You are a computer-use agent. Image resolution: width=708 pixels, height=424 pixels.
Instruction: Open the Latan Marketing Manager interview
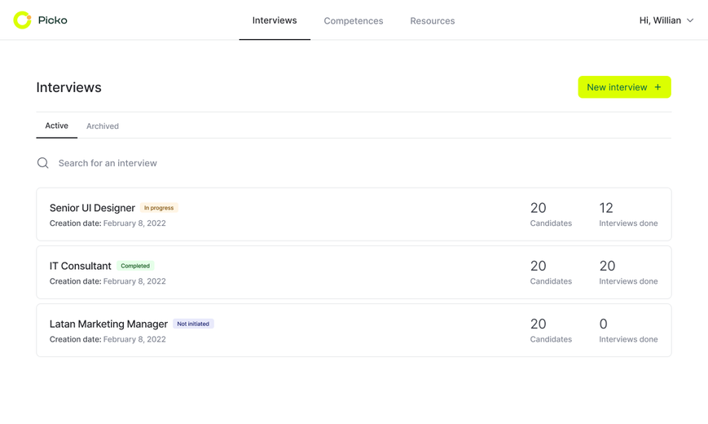click(x=354, y=330)
